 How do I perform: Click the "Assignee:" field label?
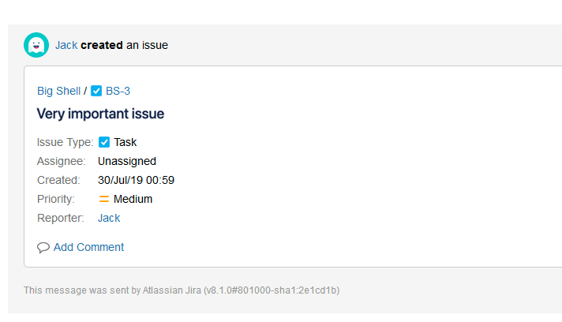(61, 161)
